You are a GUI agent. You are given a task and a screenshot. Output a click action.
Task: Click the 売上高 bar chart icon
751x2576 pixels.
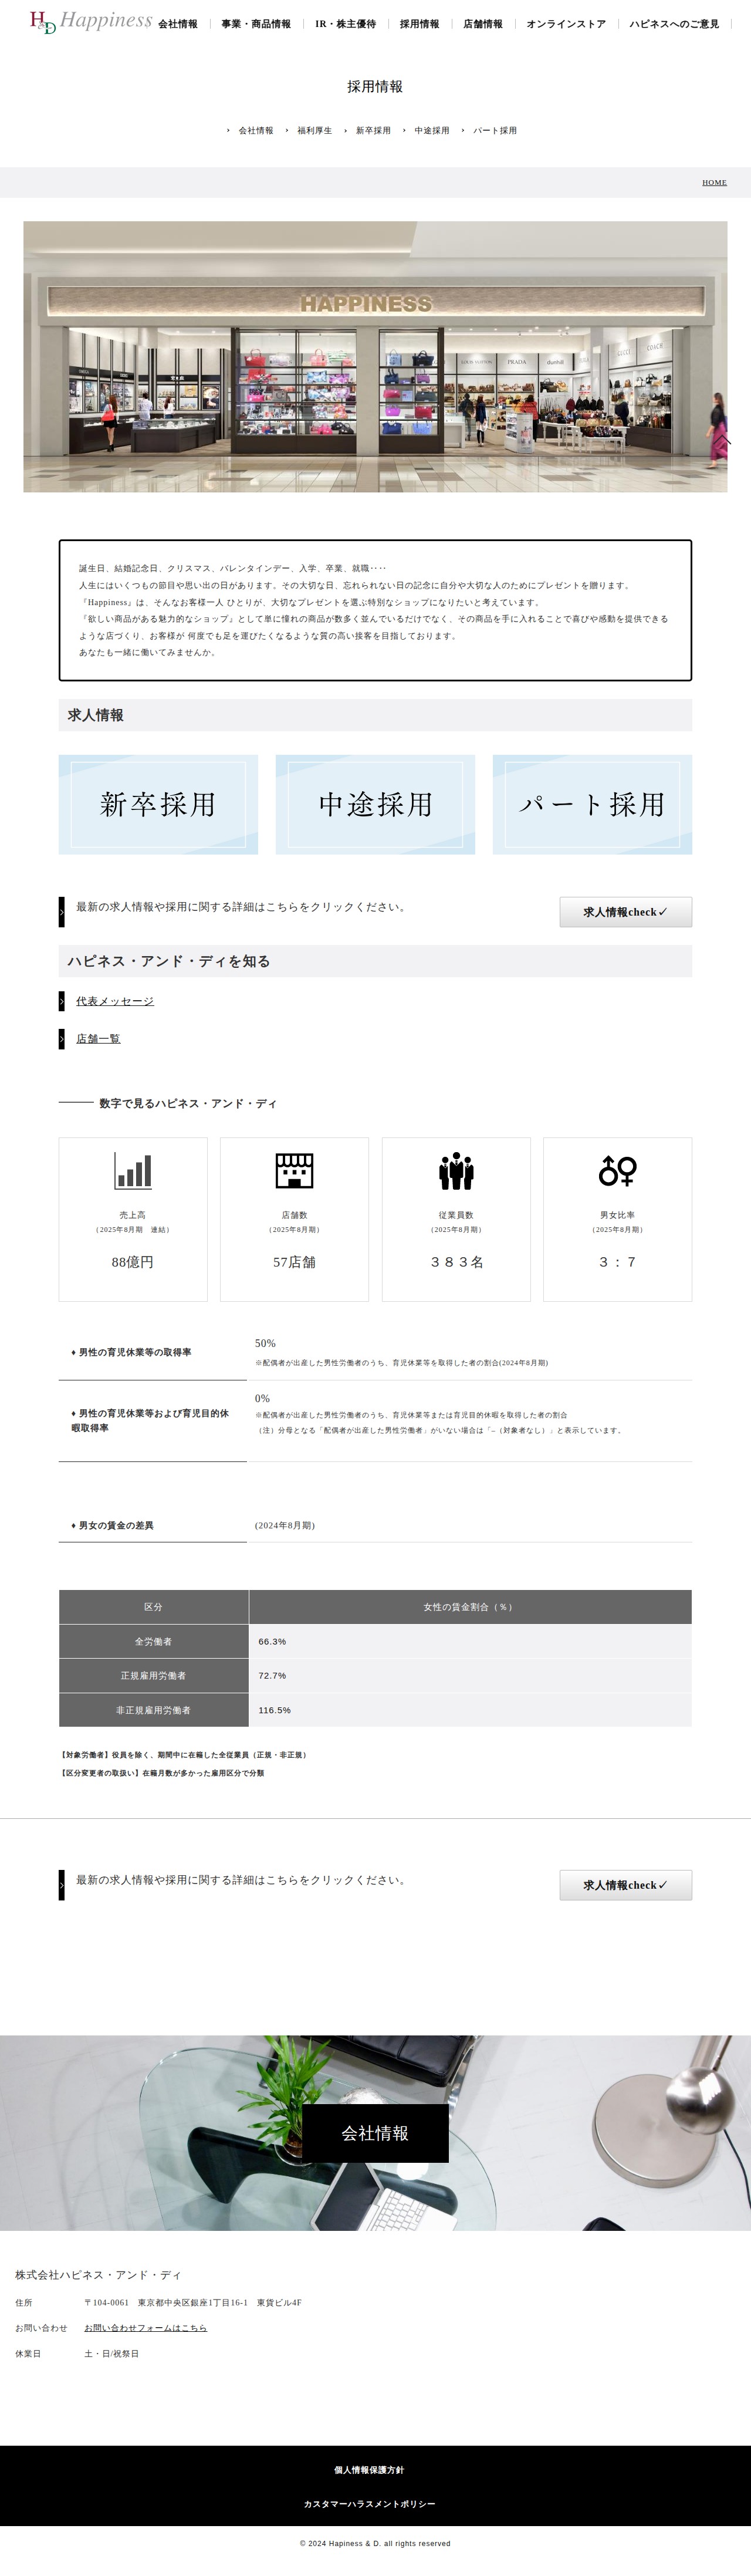tap(133, 1171)
